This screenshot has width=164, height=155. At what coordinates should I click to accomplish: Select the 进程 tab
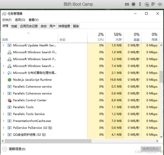tap(5, 26)
